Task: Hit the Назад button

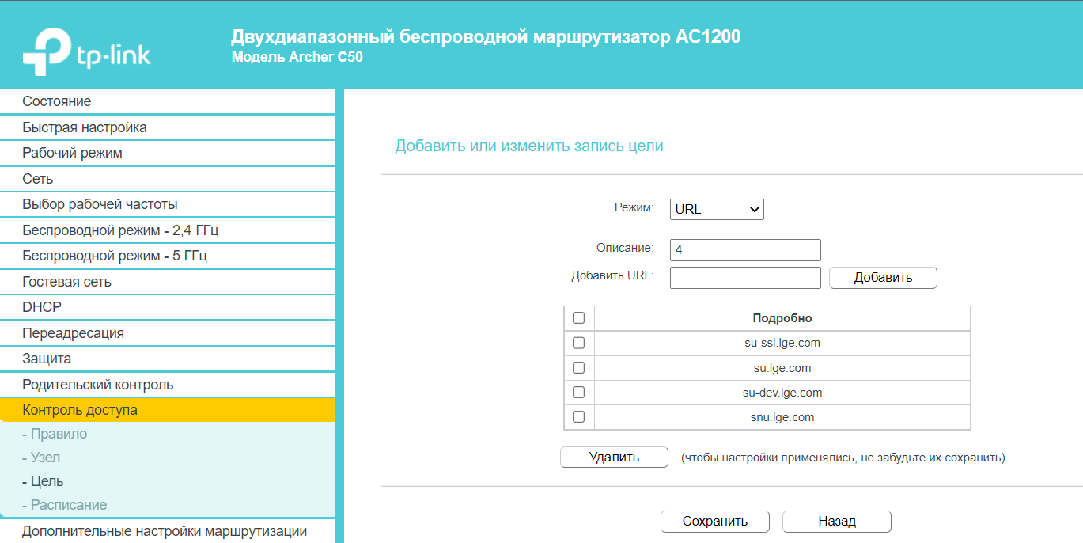Action: [x=836, y=522]
